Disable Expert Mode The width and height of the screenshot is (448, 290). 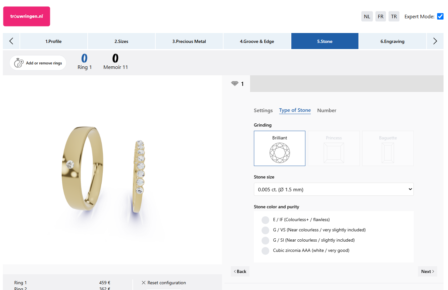(440, 16)
